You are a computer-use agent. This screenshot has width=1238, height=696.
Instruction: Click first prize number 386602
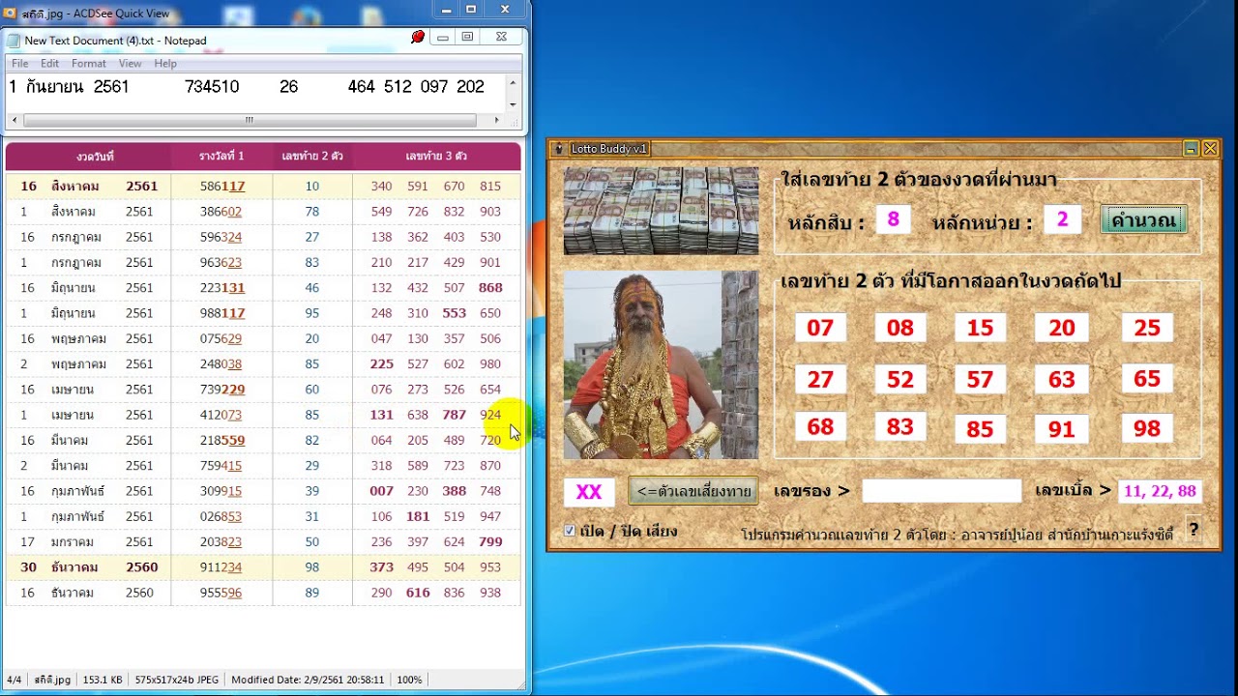point(221,212)
